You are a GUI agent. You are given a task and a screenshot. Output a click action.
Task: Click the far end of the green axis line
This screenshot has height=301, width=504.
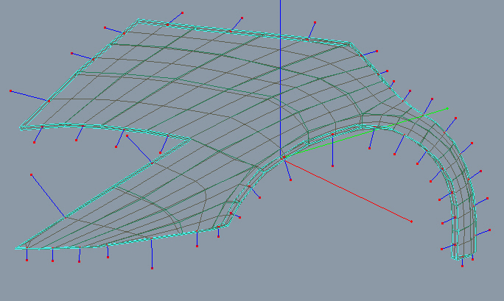pyautogui.click(x=447, y=108)
